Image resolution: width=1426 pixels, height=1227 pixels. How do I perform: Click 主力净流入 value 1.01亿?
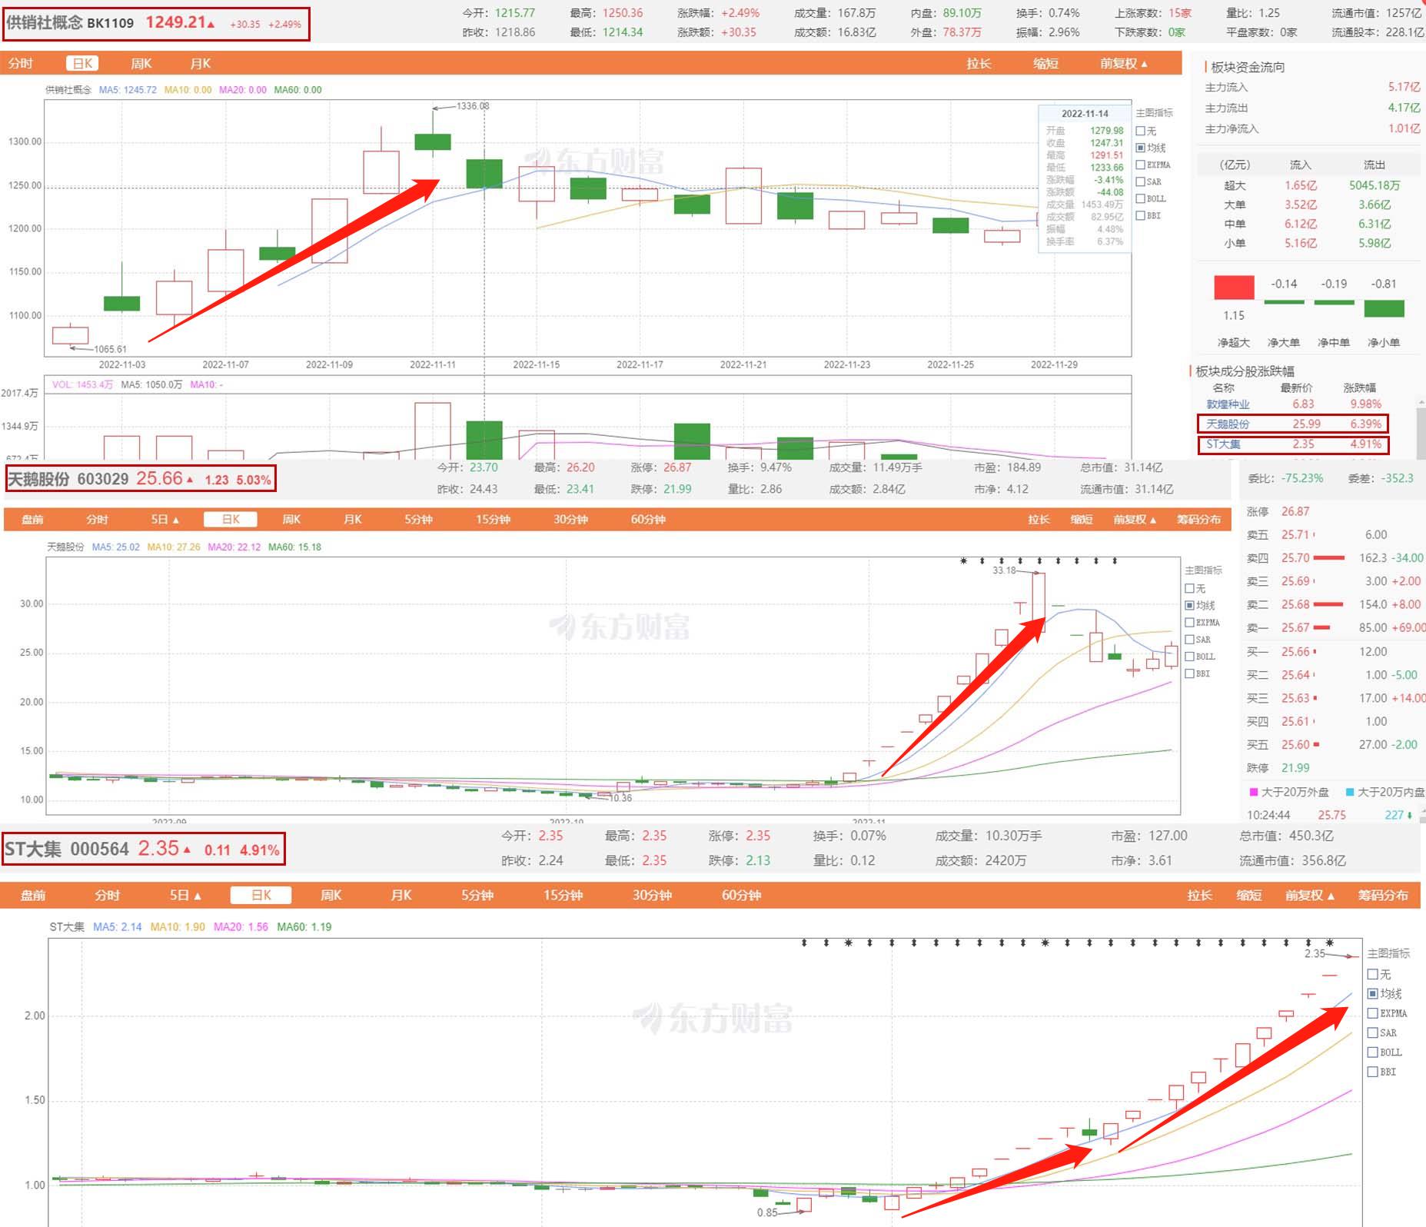tap(1404, 129)
